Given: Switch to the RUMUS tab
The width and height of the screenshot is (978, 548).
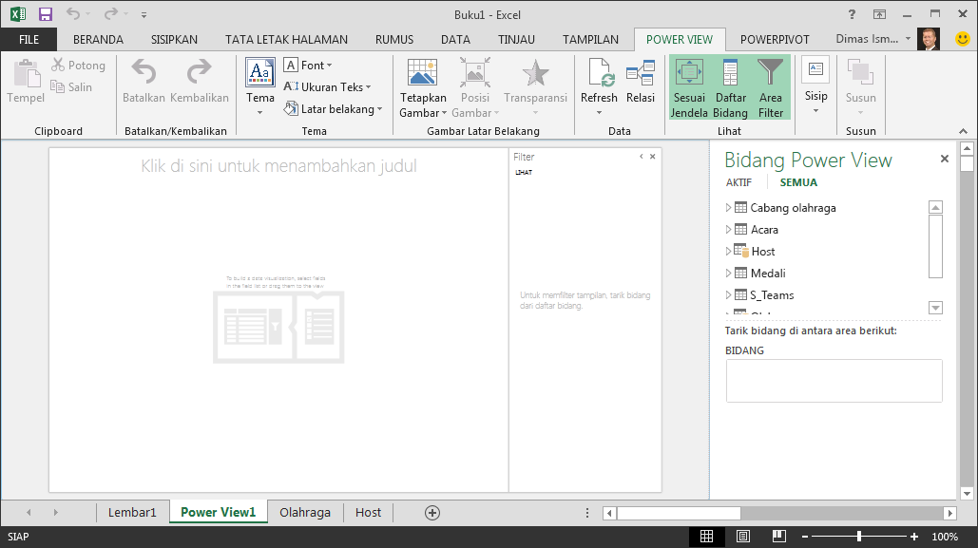Looking at the screenshot, I should pos(394,39).
